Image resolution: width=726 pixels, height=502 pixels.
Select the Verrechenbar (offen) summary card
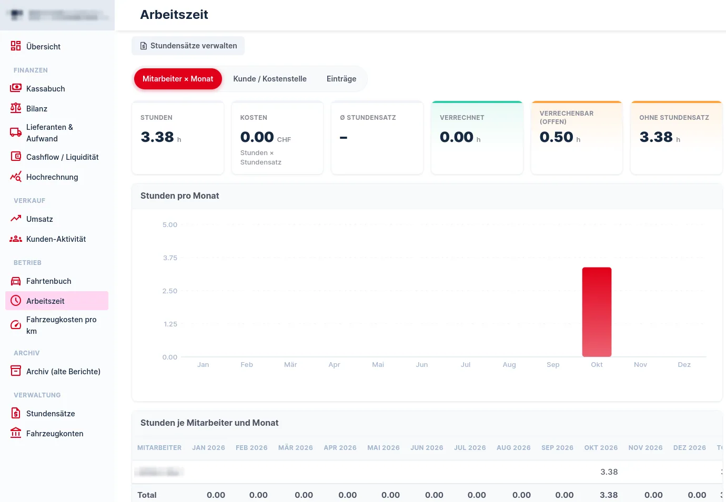pyautogui.click(x=577, y=137)
